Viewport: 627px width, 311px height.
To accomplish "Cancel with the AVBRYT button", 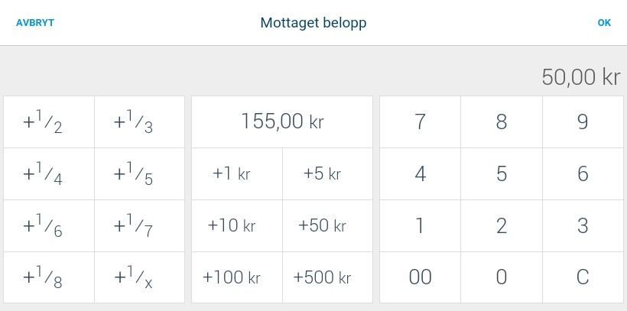I will (x=35, y=23).
